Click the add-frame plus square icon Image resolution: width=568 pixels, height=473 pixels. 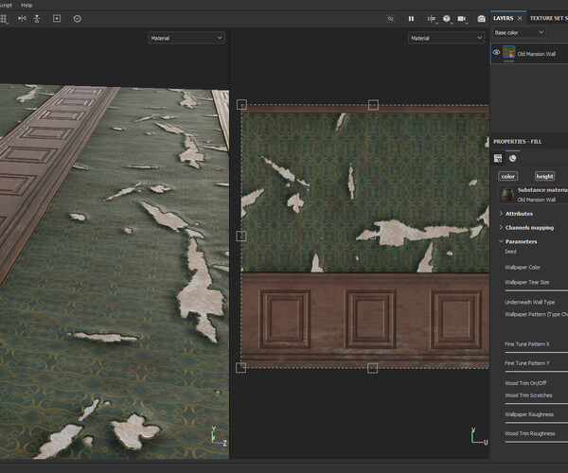click(57, 19)
